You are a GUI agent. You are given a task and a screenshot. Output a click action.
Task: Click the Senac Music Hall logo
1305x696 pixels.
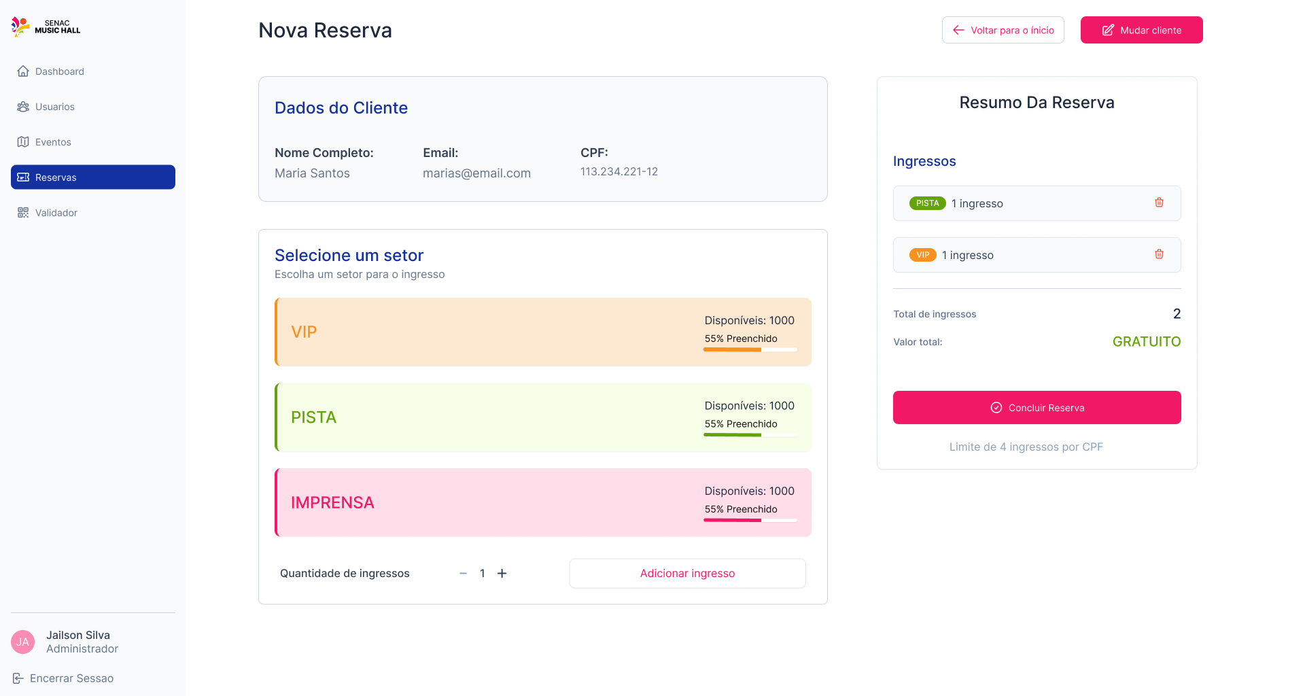pyautogui.click(x=46, y=27)
